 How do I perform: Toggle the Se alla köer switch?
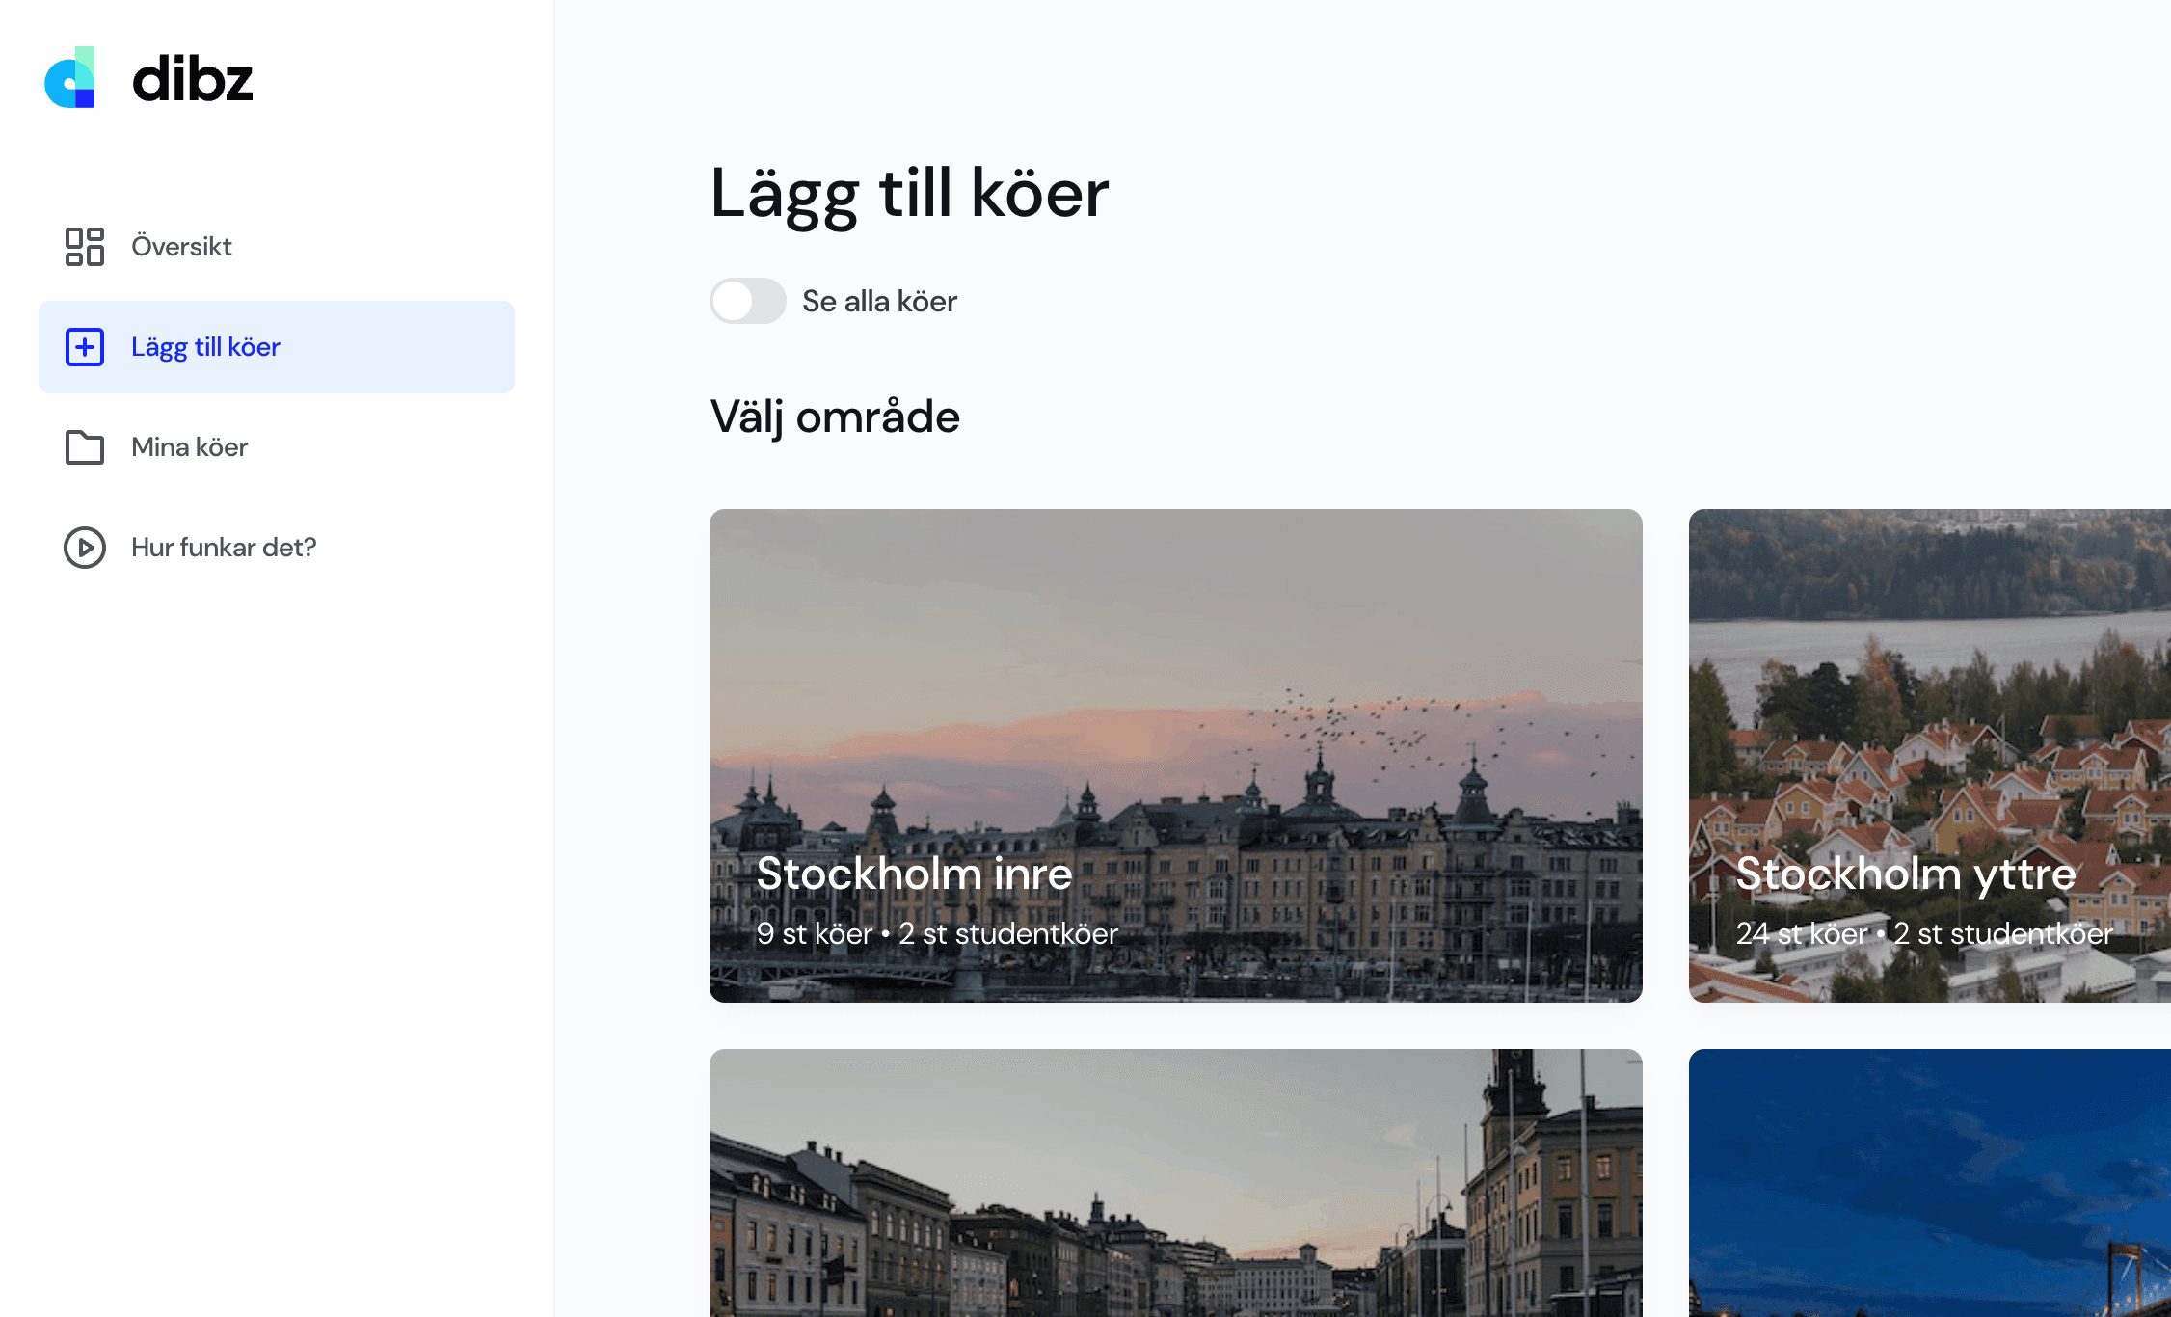[x=748, y=301]
